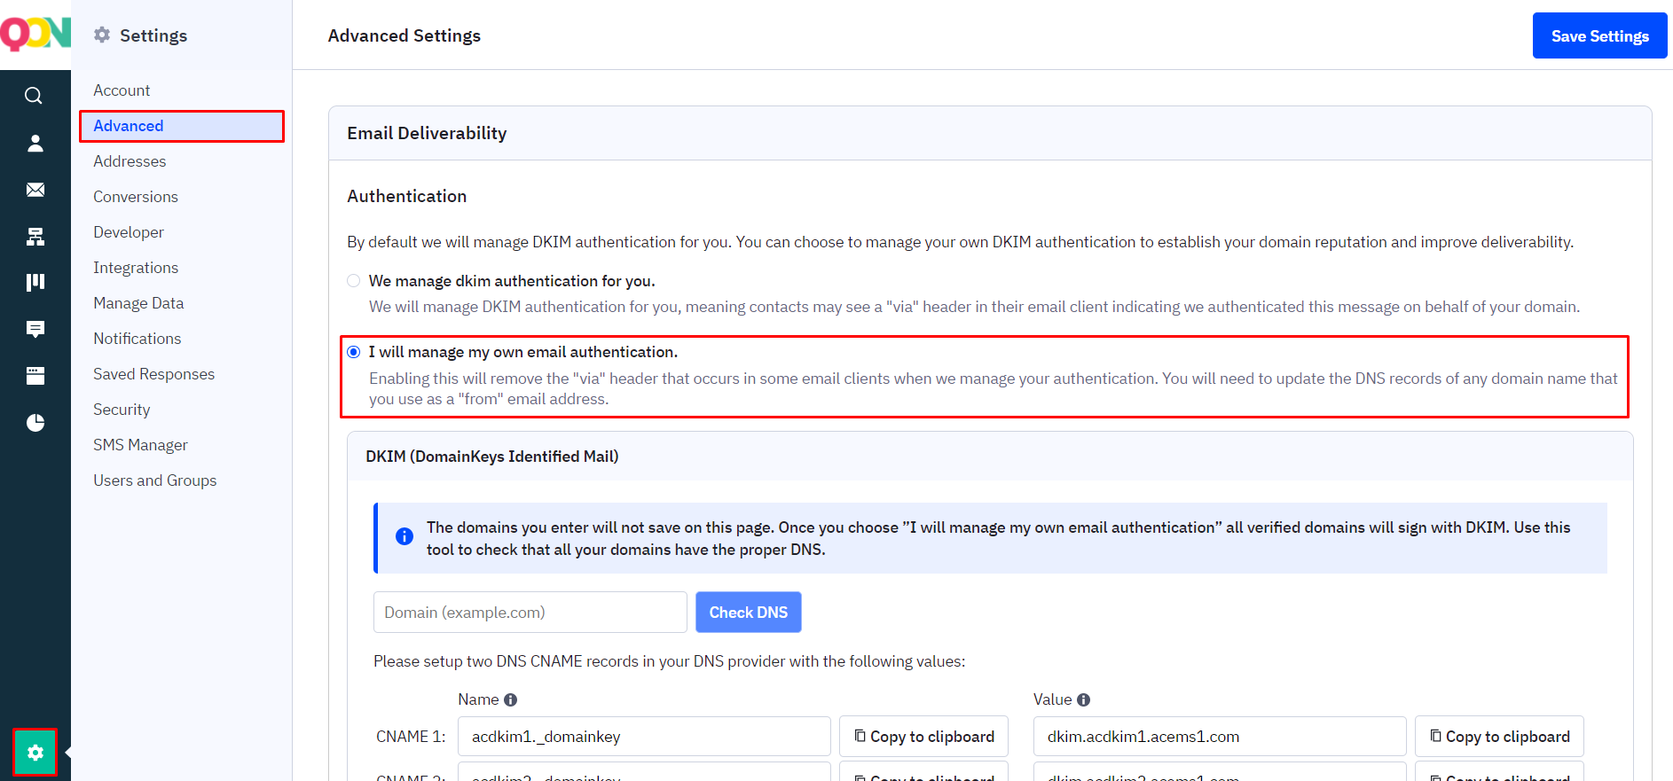Open Users and Groups settings
The height and width of the screenshot is (781, 1673).
click(155, 480)
